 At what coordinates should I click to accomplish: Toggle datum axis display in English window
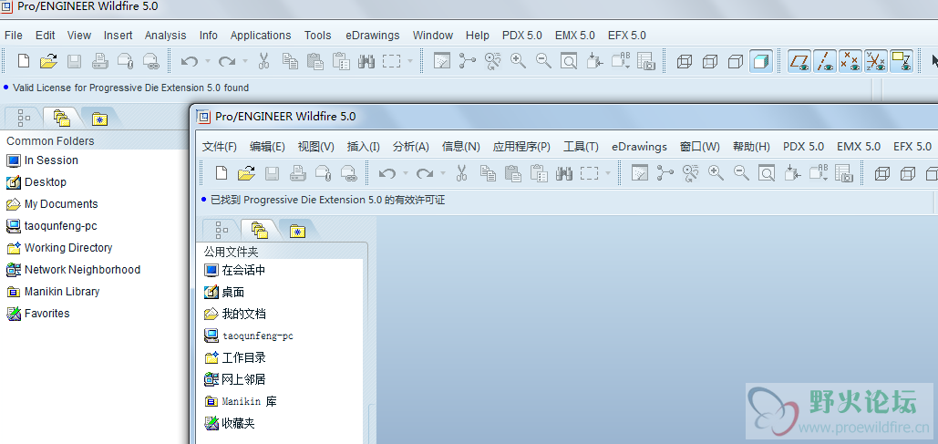pos(826,61)
